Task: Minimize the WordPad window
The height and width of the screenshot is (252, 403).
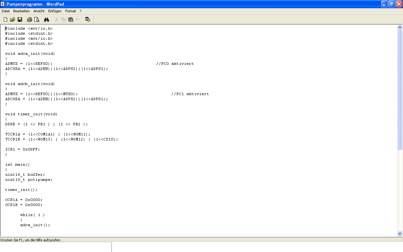Action: (x=384, y=4)
